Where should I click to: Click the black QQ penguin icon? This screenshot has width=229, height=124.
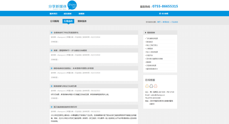(151, 86)
